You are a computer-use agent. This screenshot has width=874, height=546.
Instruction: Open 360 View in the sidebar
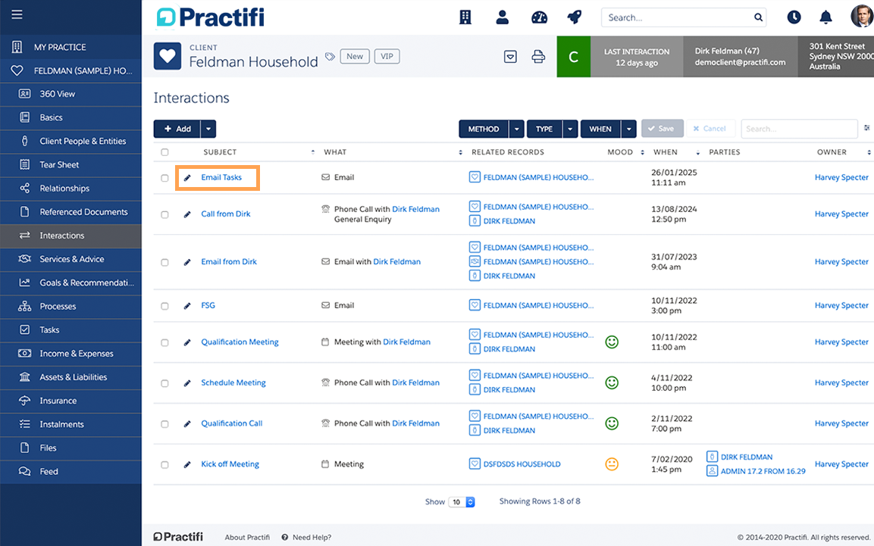click(70, 94)
